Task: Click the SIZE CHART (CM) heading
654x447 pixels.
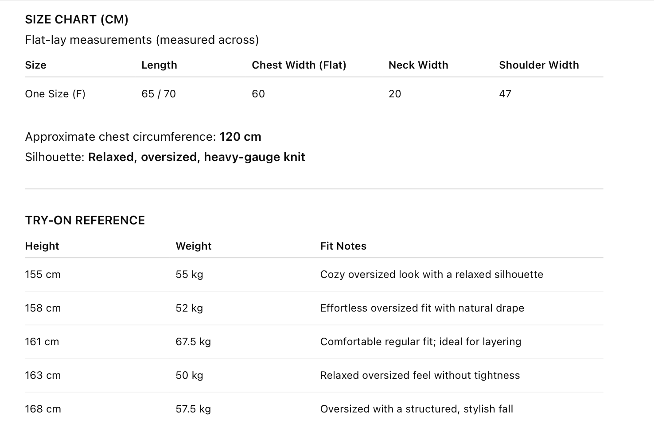Action: pyautogui.click(x=77, y=19)
